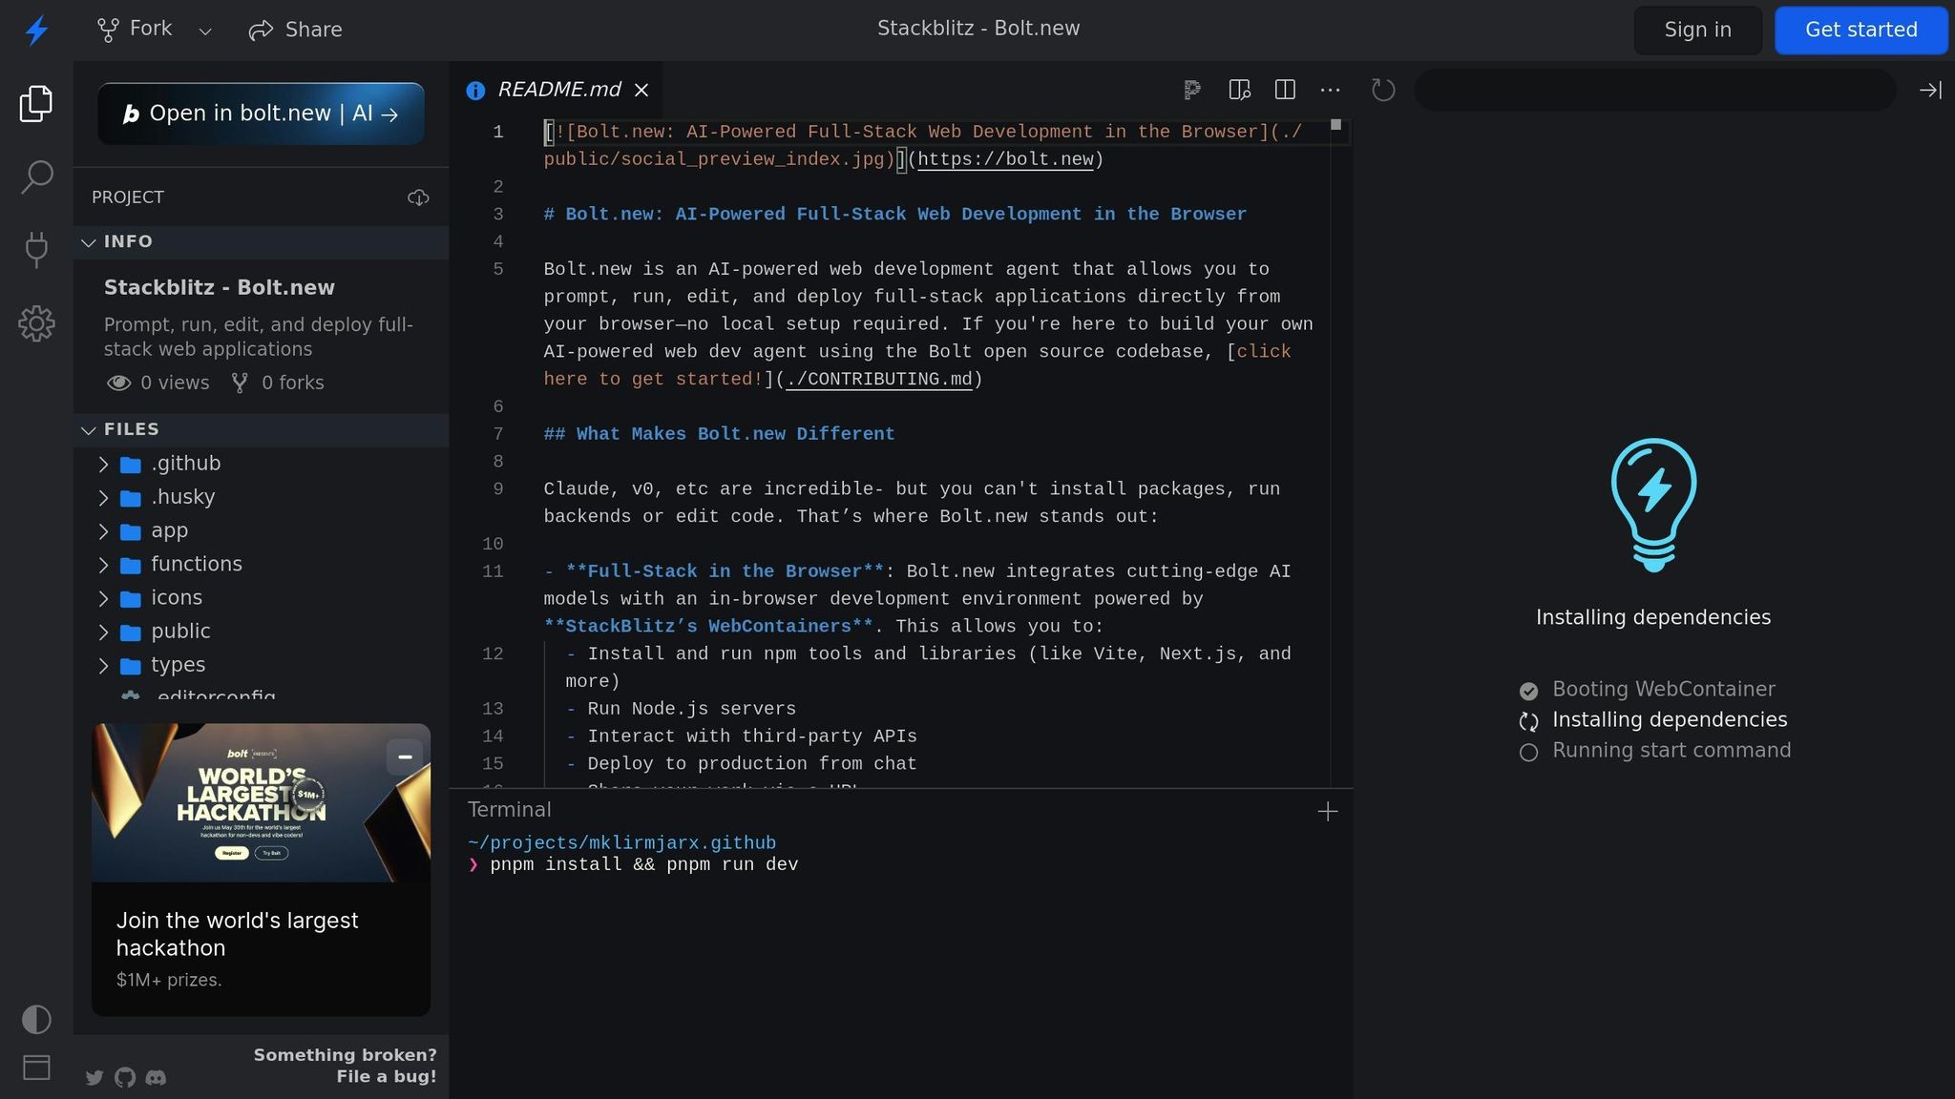Click the Get started button
This screenshot has width=1955, height=1099.
point(1860,30)
